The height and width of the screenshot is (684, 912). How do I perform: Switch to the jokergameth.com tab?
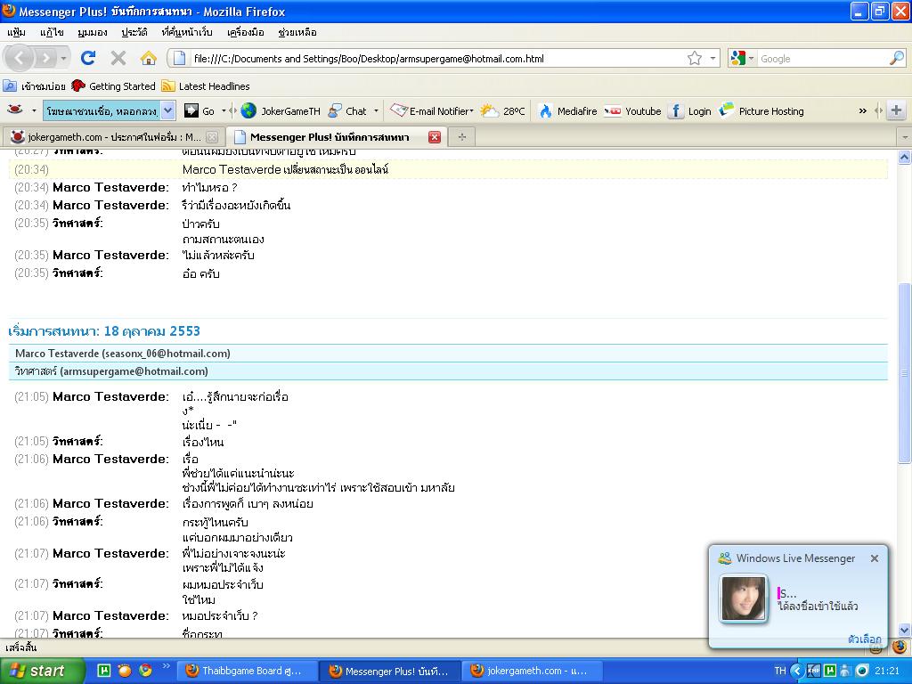(x=113, y=136)
